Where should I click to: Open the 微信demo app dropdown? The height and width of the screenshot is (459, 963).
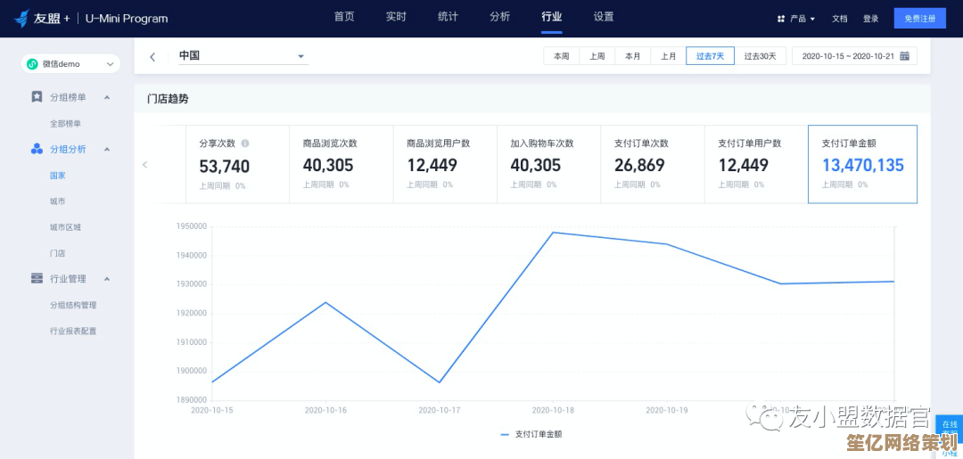point(70,64)
